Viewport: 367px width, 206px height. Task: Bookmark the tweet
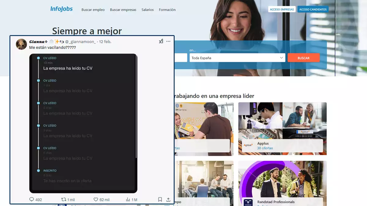160,200
